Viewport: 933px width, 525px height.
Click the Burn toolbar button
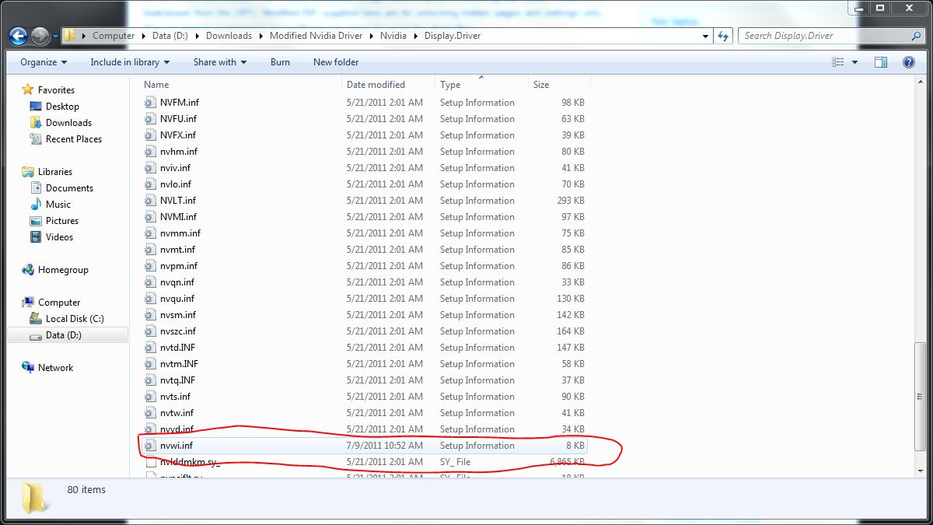pos(280,62)
